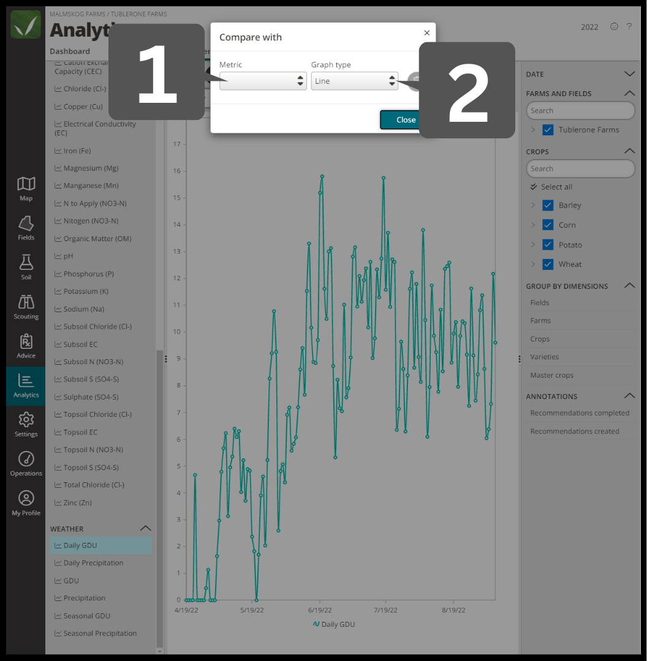Select the Daily Precipitation metric
Image resolution: width=647 pixels, height=661 pixels.
coord(89,563)
